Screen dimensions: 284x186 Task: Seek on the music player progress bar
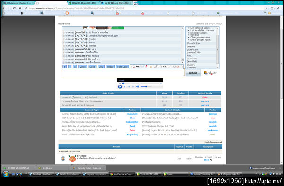140,83
